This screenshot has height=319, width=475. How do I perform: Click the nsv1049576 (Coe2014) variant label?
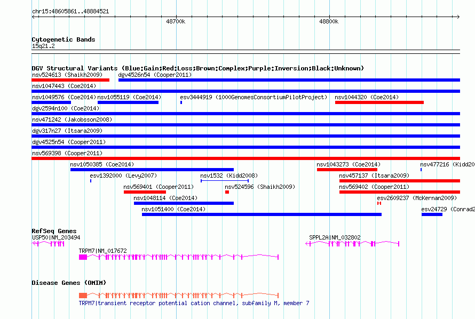(x=64, y=97)
